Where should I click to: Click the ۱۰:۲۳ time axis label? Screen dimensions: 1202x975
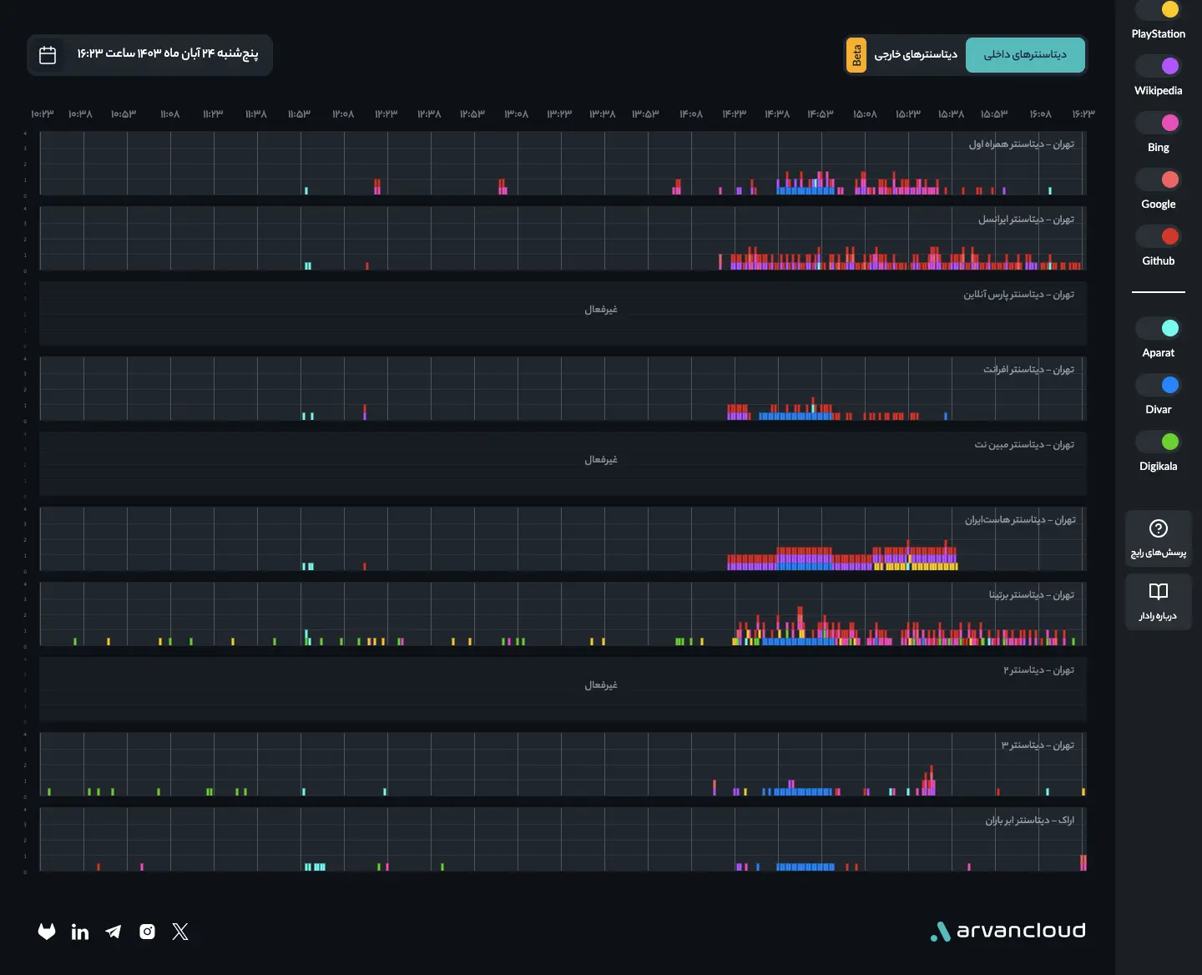(42, 114)
